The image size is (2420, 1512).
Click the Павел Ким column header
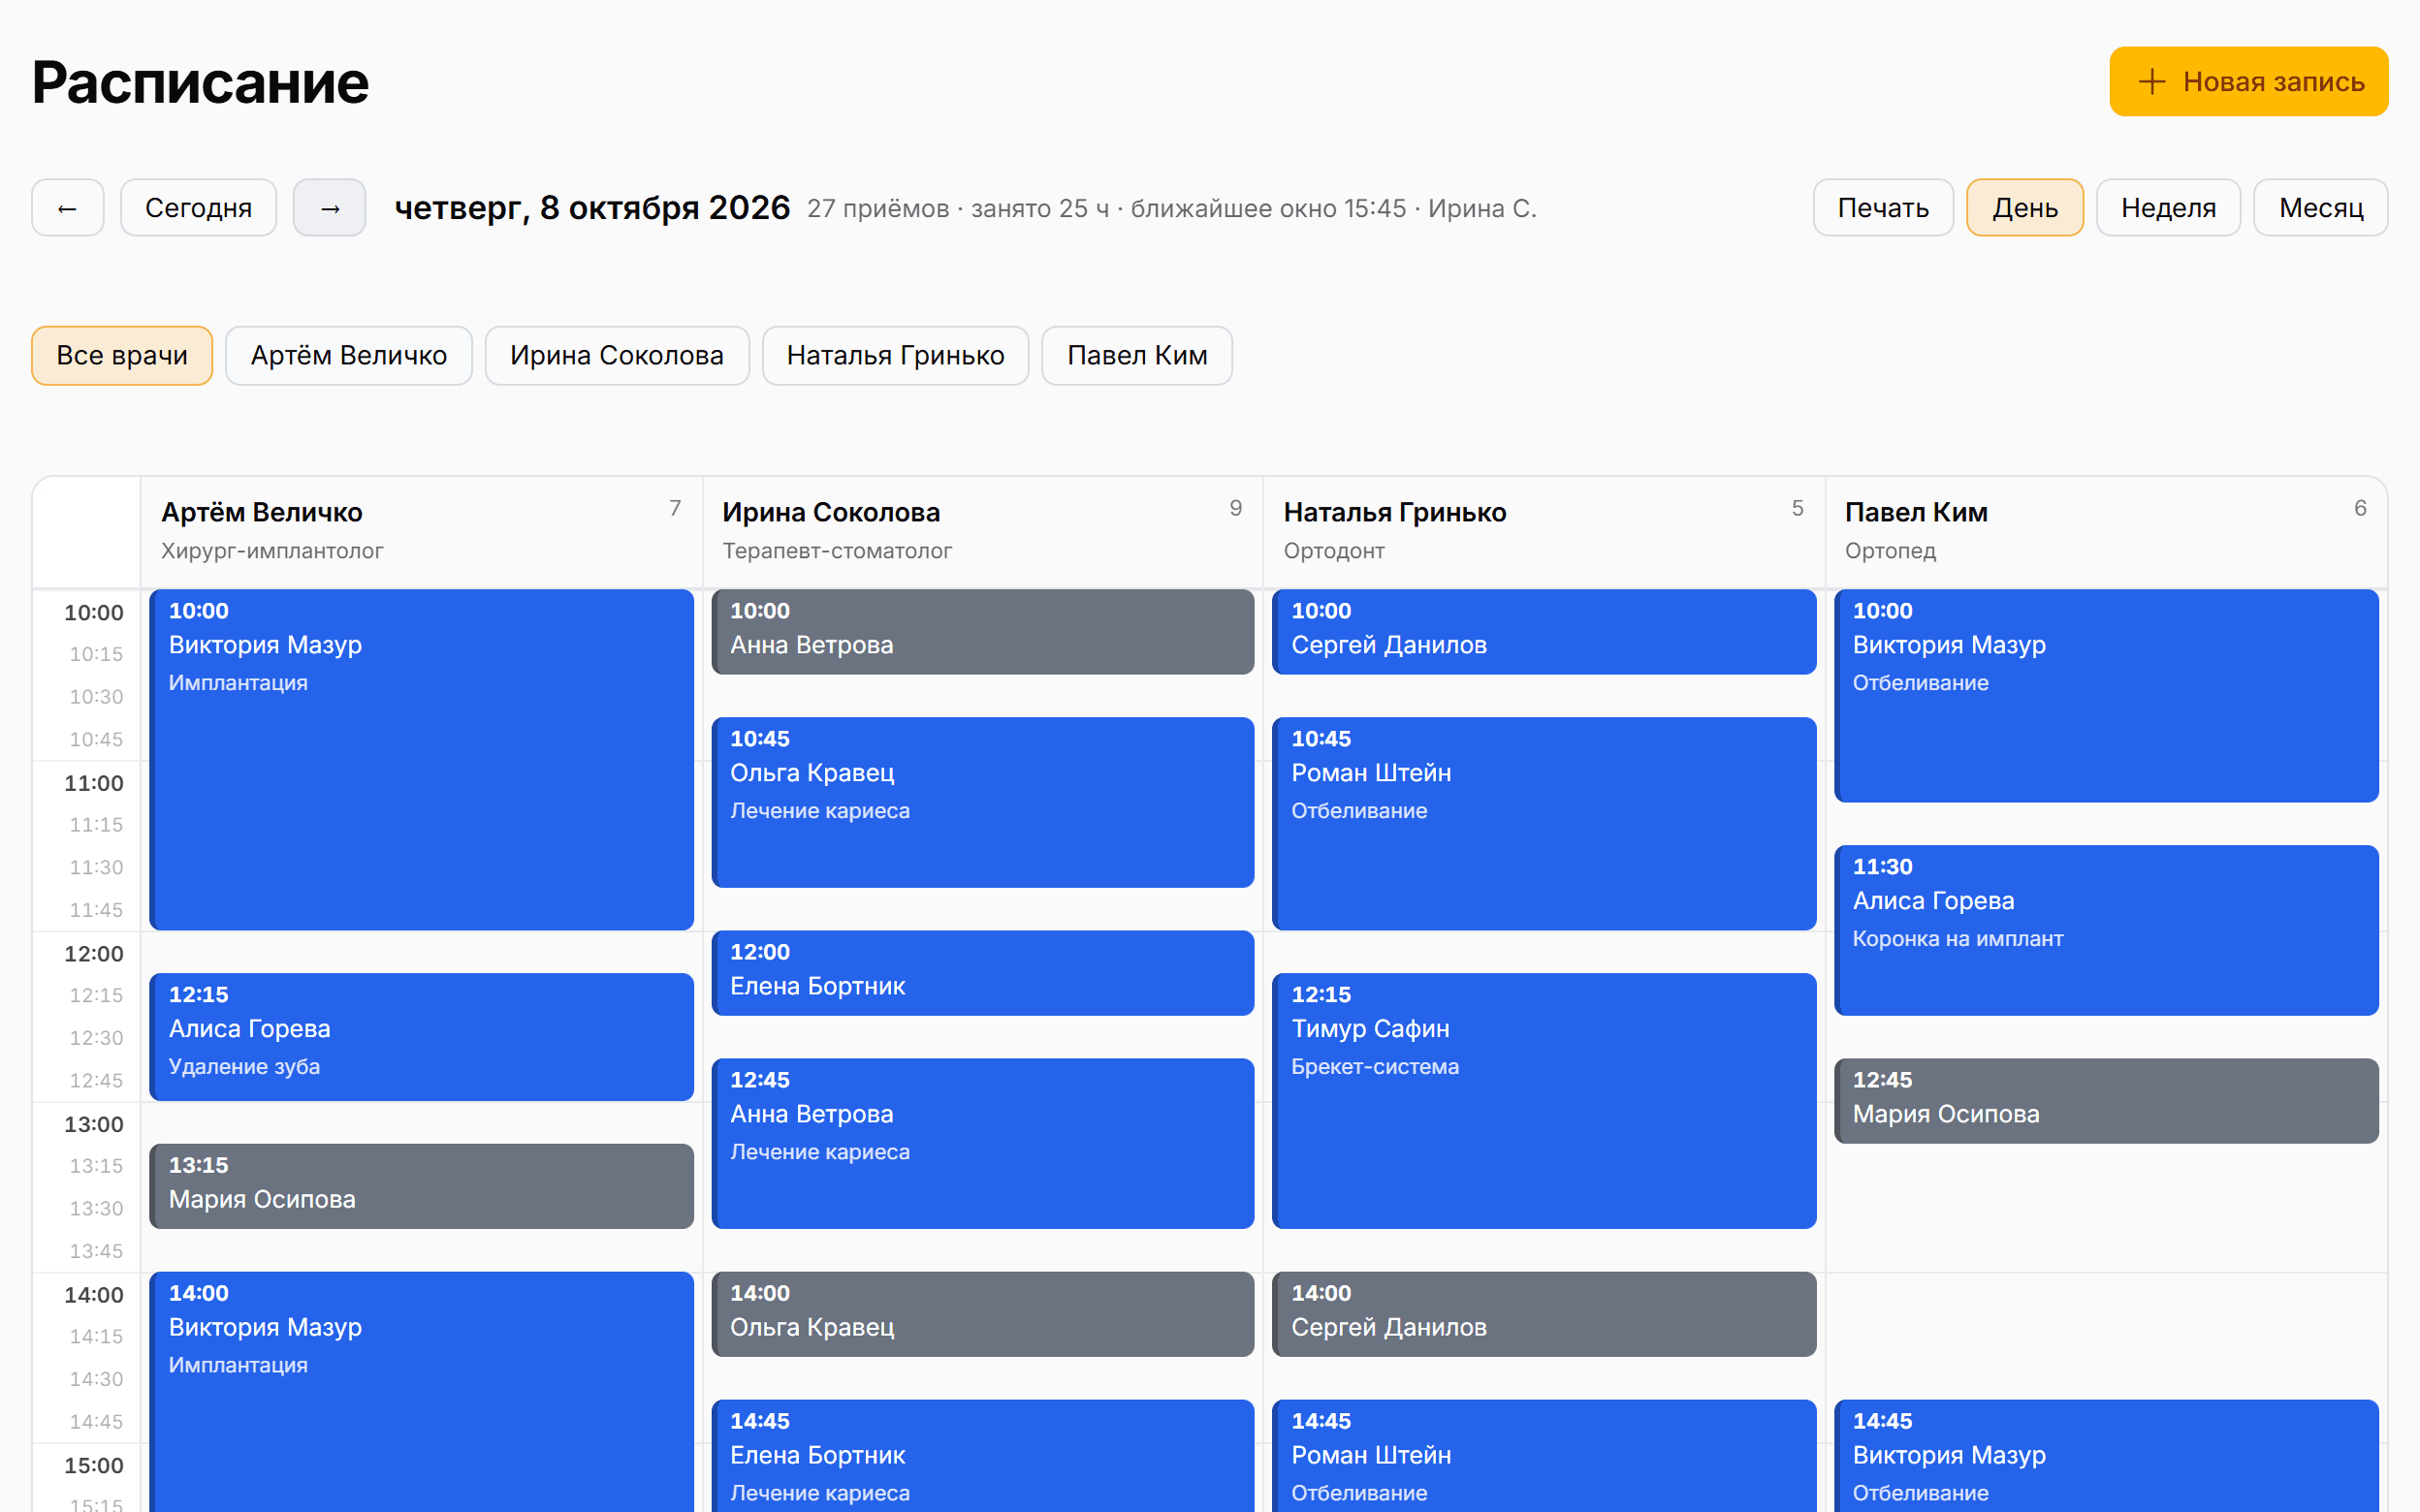pyautogui.click(x=2106, y=531)
